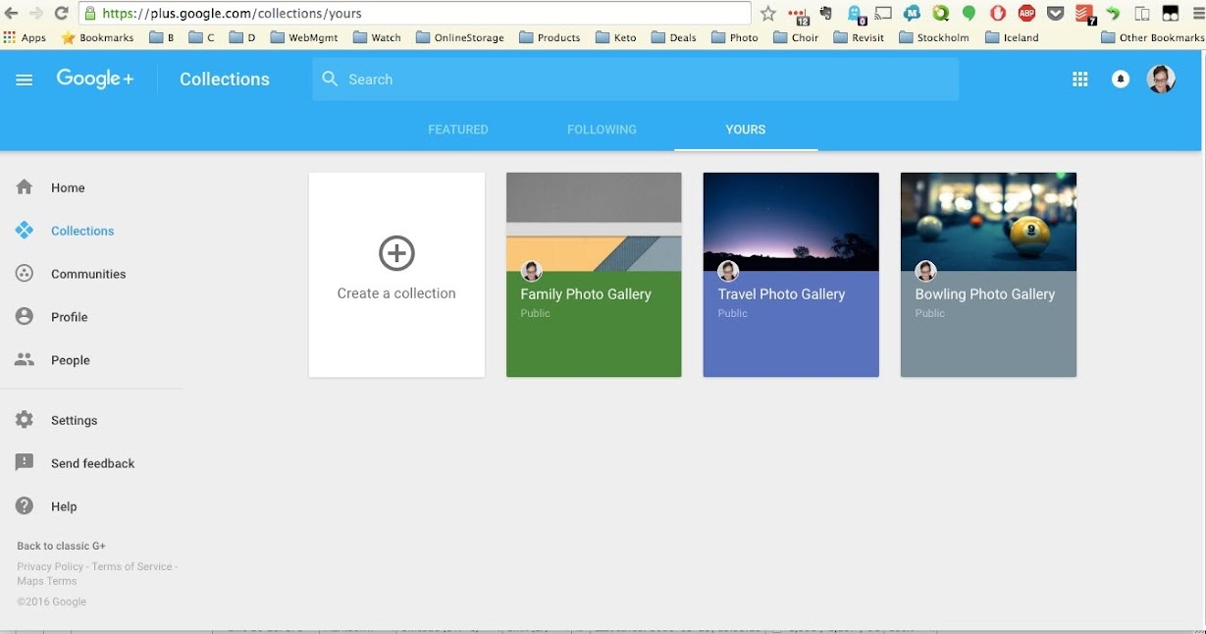Click the Home icon in sidebar

(x=25, y=187)
